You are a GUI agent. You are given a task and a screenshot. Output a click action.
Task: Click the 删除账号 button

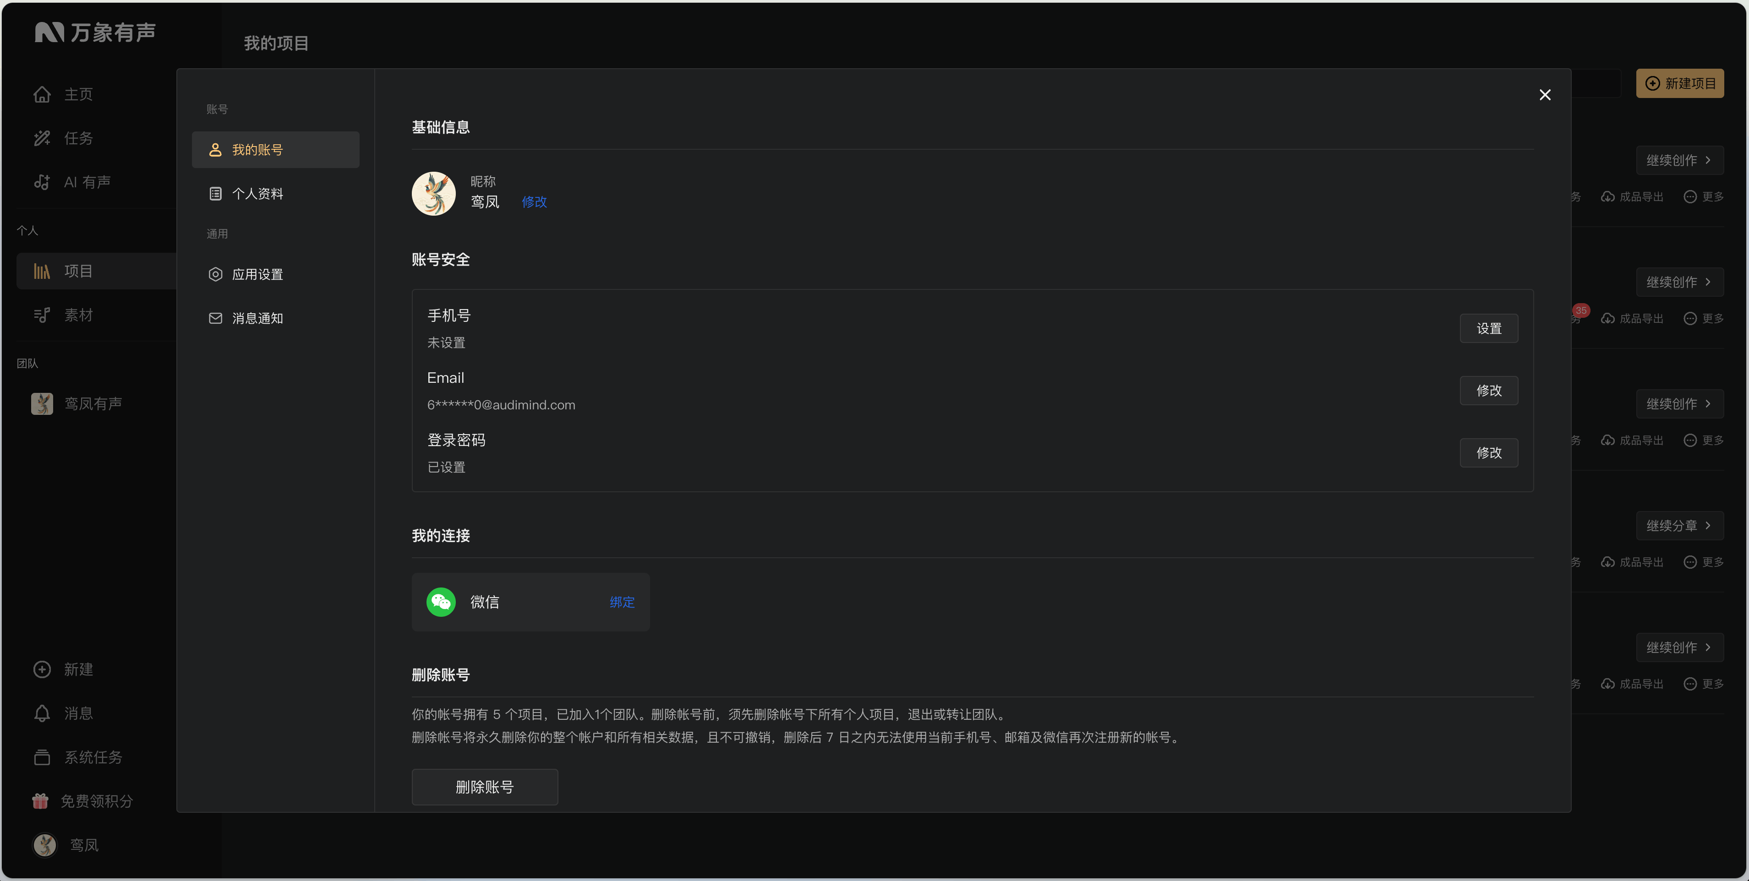(485, 787)
